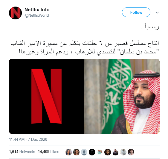This screenshot has width=168, height=159.
Task: Open the second liker avatar with brown hair
Action: 76,152
